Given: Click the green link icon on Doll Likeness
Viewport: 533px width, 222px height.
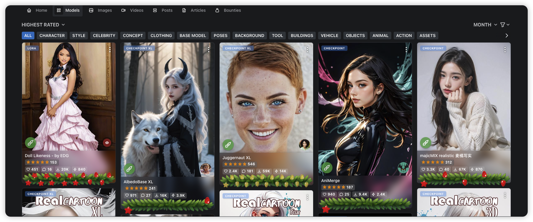Looking at the screenshot, I should tap(31, 143).
